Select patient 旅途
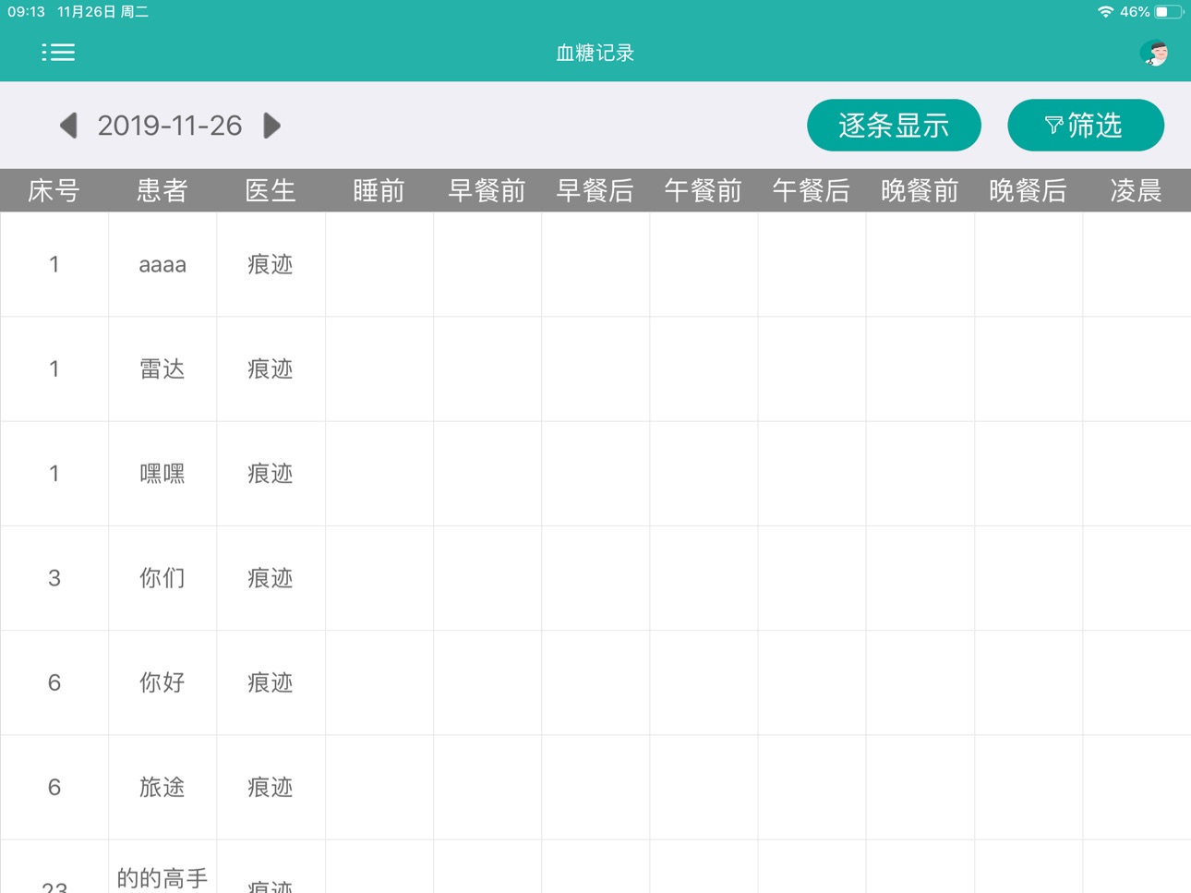The height and width of the screenshot is (893, 1191). pyautogui.click(x=162, y=787)
